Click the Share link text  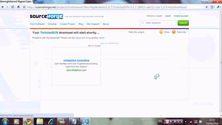167,32
